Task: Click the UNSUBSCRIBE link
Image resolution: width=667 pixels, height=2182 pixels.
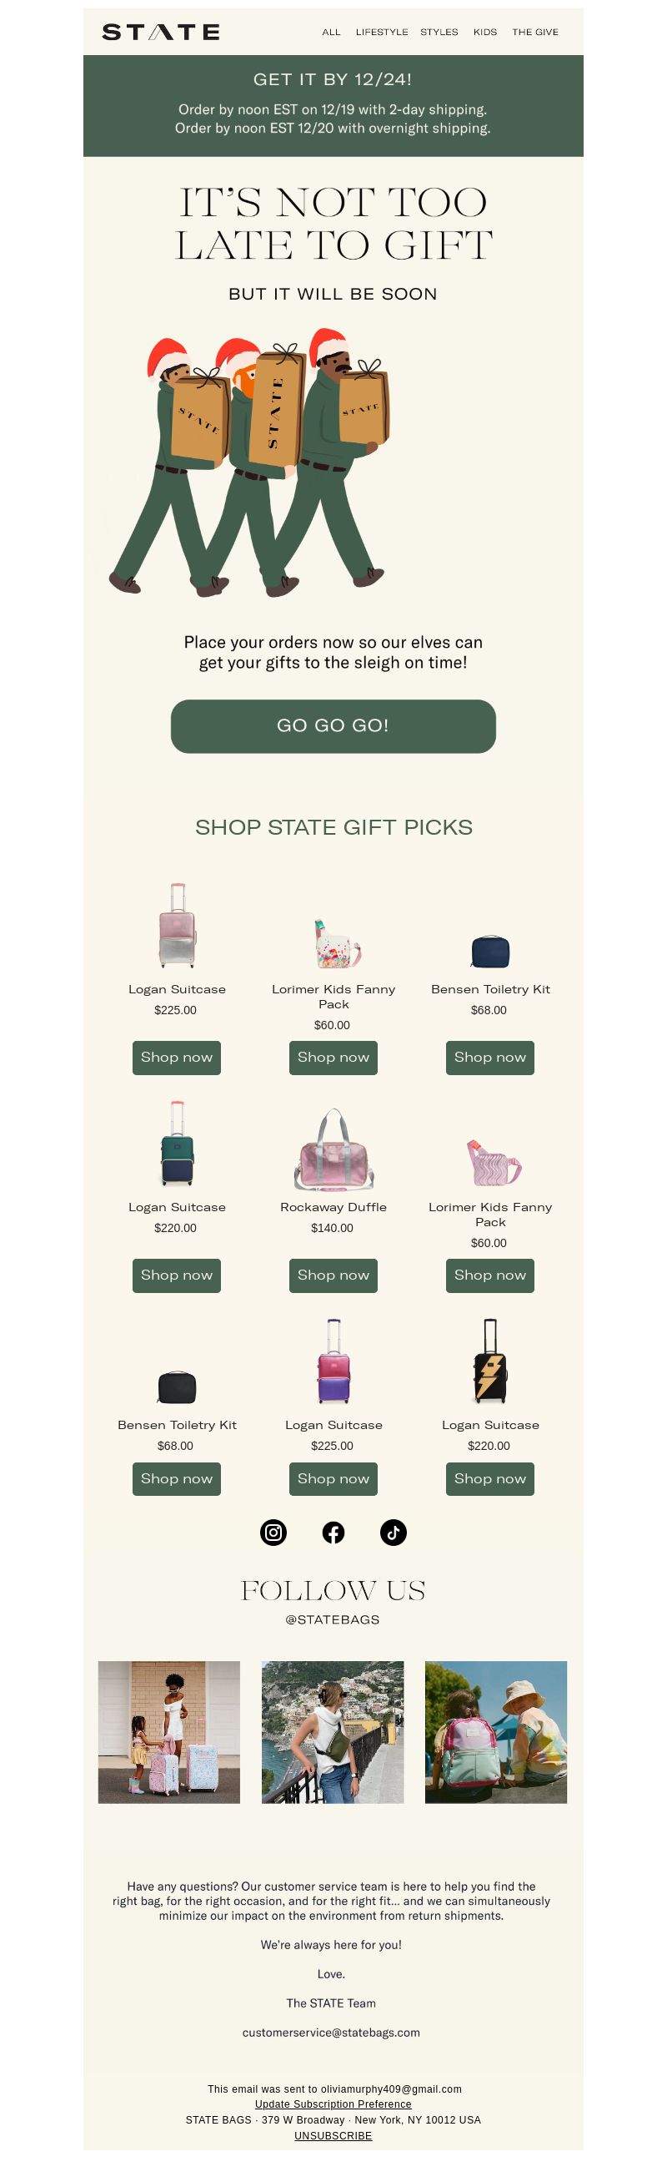Action: coord(333,2135)
